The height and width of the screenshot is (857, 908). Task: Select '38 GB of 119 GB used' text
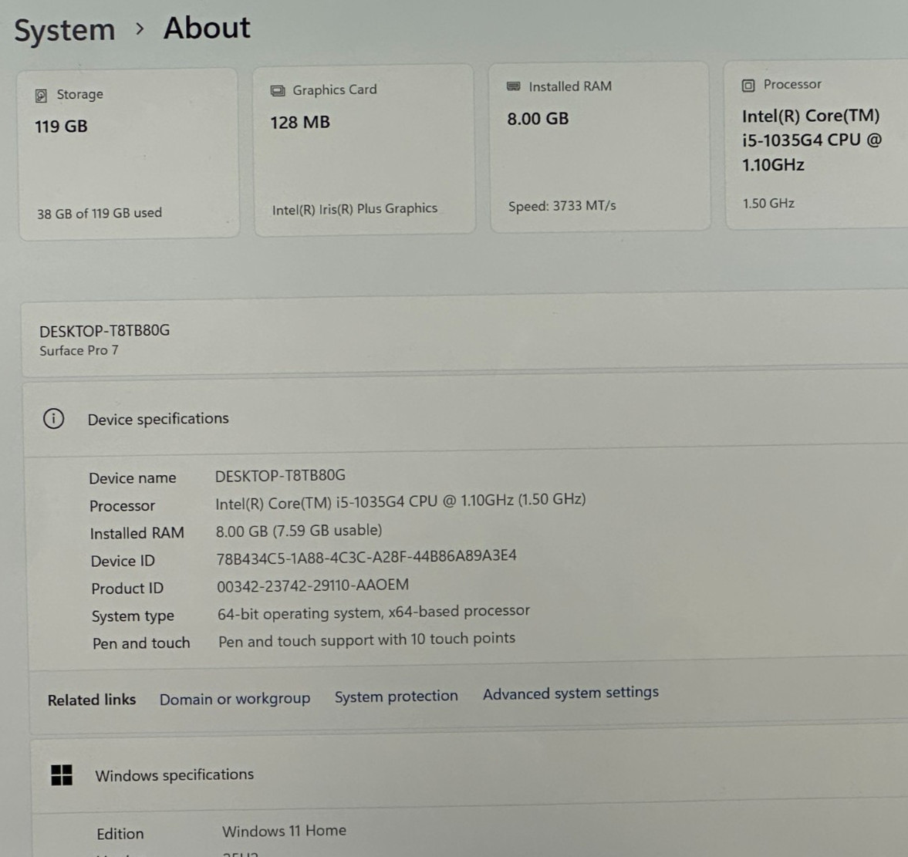[x=100, y=213]
